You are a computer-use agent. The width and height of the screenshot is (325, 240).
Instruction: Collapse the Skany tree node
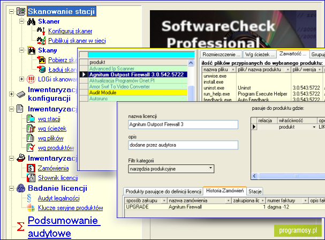(21, 50)
